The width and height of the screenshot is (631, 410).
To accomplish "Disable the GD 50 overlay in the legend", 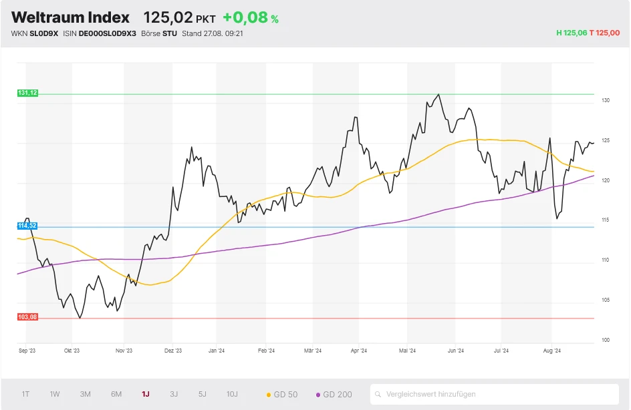I will click(282, 394).
